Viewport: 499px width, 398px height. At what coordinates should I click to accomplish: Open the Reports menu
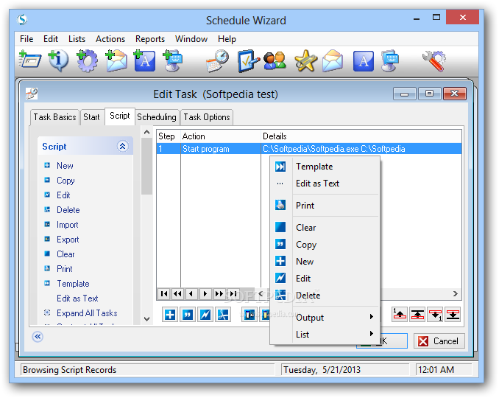[x=150, y=39]
